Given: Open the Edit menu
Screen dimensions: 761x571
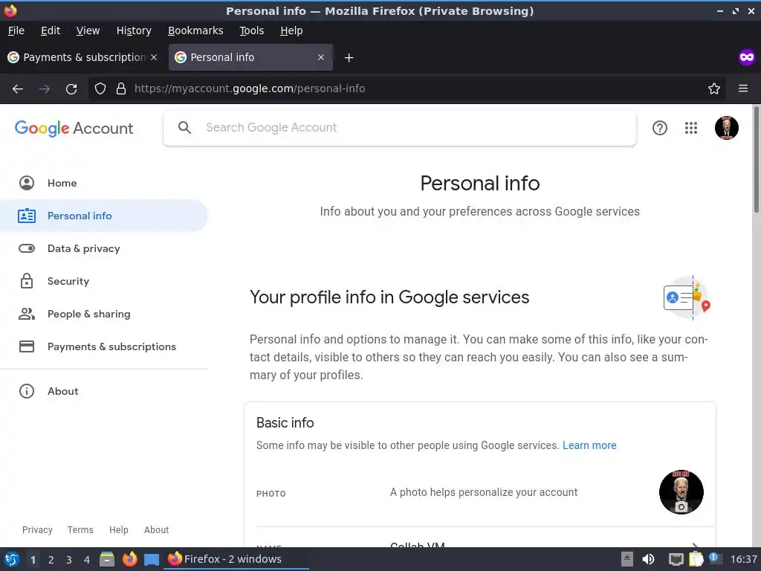Looking at the screenshot, I should click(x=51, y=30).
